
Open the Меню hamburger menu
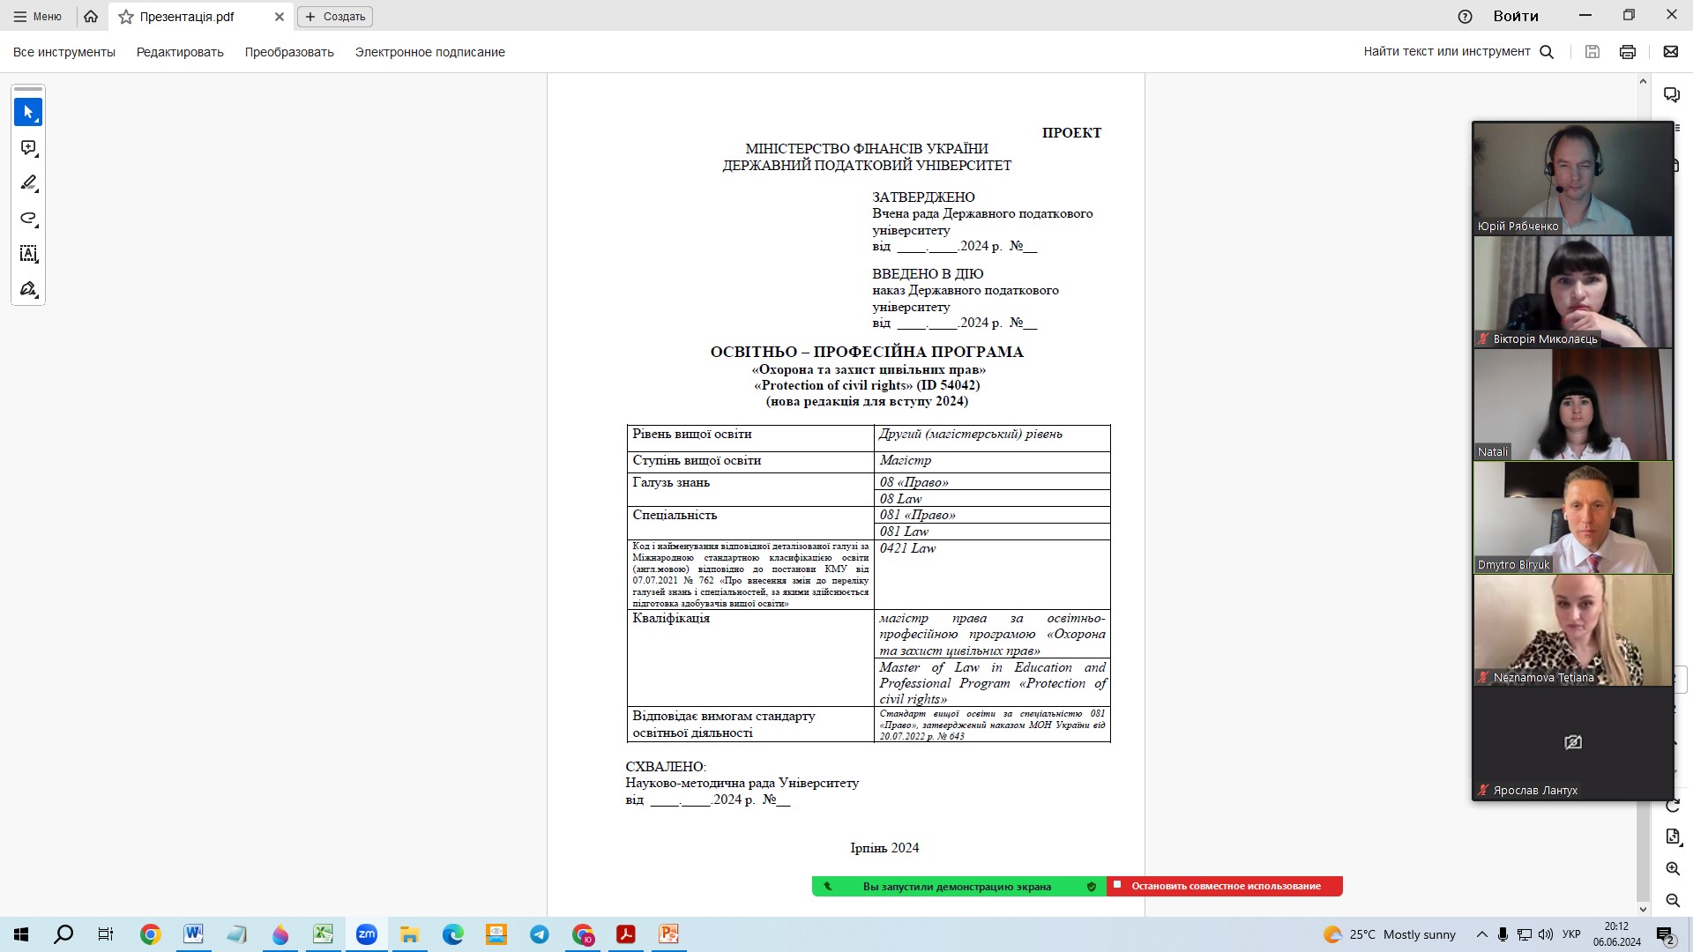point(38,16)
